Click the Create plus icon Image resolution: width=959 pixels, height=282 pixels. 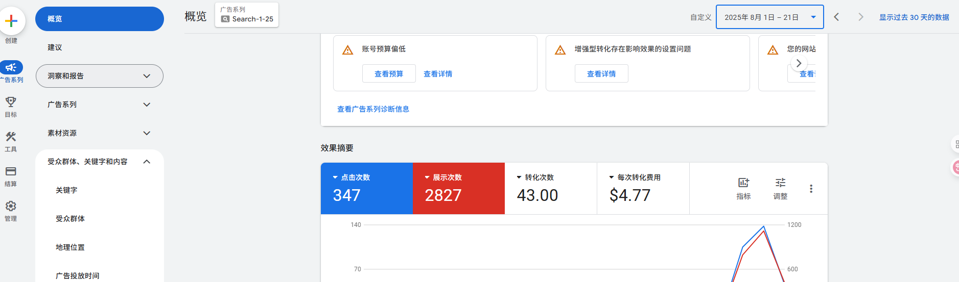pyautogui.click(x=11, y=21)
